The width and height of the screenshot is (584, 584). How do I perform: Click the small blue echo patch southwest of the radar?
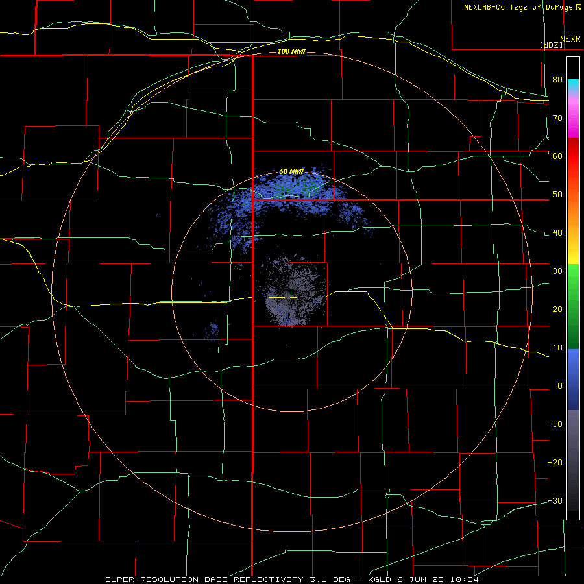(213, 330)
